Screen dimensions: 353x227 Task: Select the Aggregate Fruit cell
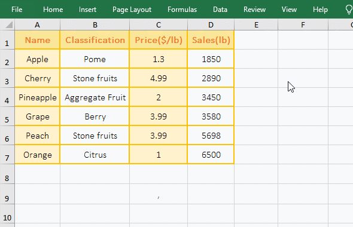click(x=95, y=97)
